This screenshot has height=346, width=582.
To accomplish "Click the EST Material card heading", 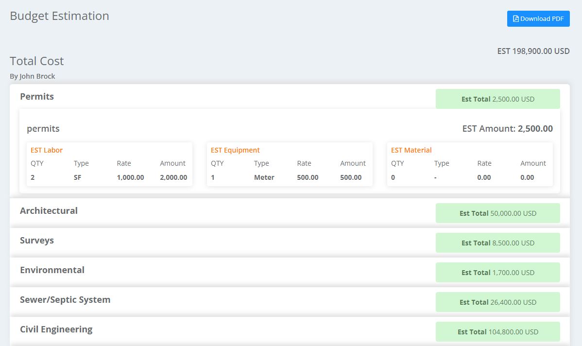I will click(x=411, y=150).
